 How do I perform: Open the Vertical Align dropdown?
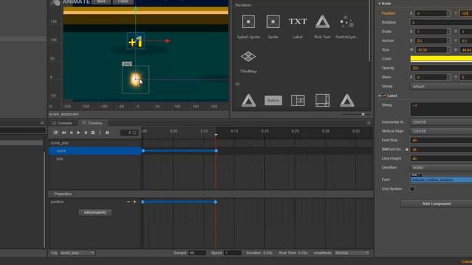tap(441, 131)
